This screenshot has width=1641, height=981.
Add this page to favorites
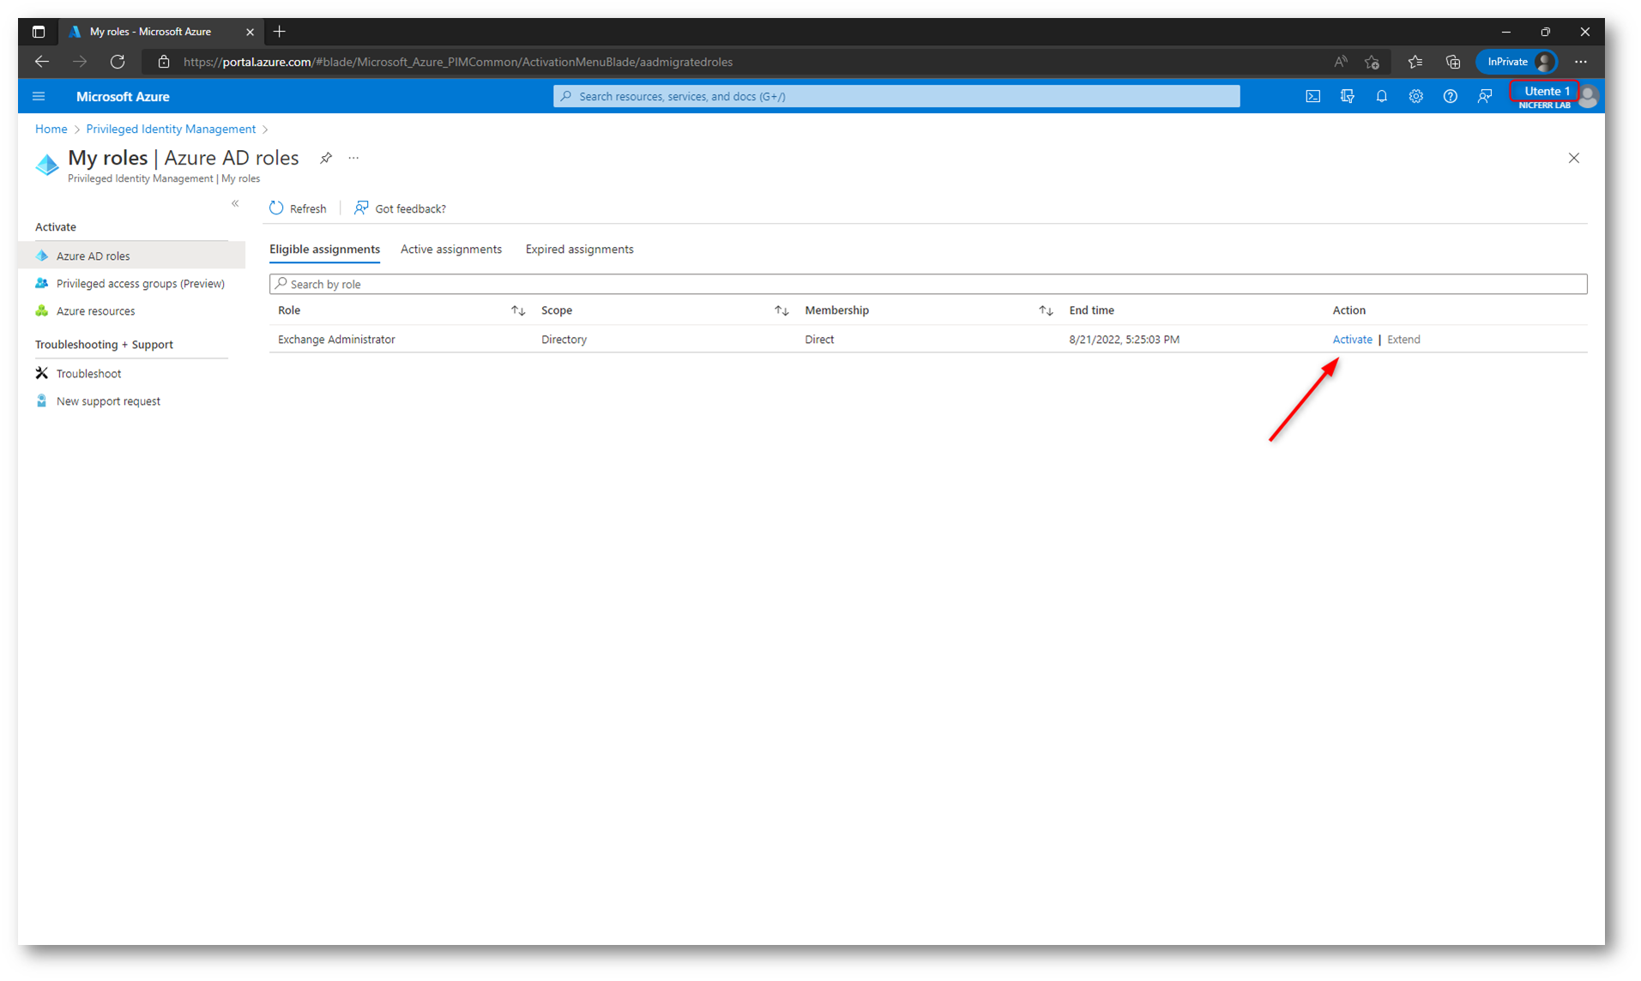(1372, 62)
